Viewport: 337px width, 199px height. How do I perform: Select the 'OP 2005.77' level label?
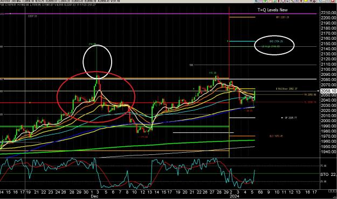(291, 118)
